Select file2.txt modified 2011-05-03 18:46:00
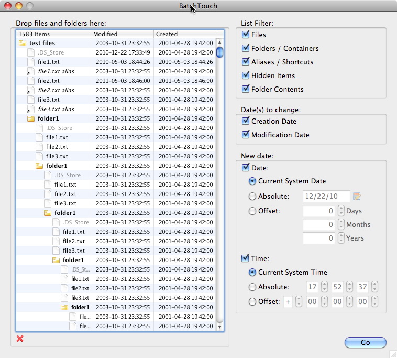Screen dimensions: 397x358 pos(116,81)
